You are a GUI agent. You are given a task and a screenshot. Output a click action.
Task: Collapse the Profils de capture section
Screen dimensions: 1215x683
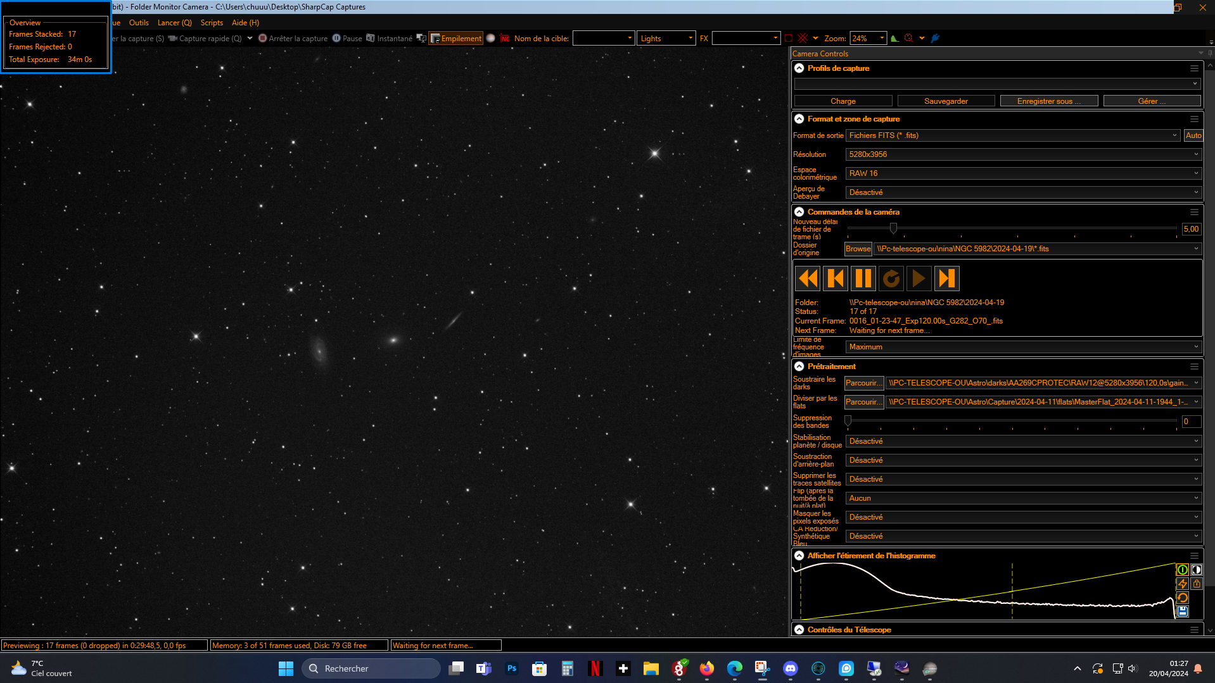[x=799, y=68]
